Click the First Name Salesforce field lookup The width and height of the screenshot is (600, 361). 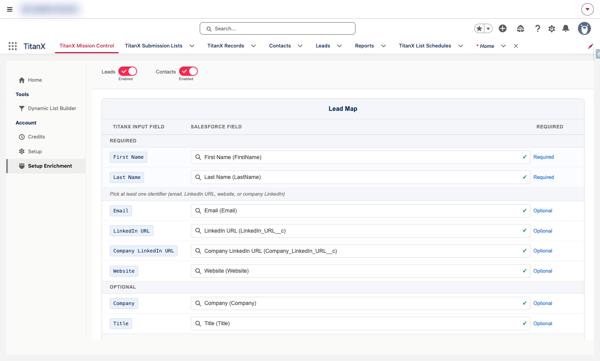click(360, 157)
